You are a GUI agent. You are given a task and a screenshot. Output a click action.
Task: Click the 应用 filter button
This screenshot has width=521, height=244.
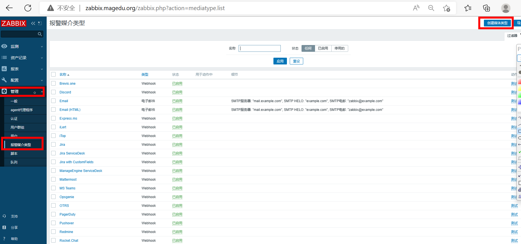pos(280,61)
